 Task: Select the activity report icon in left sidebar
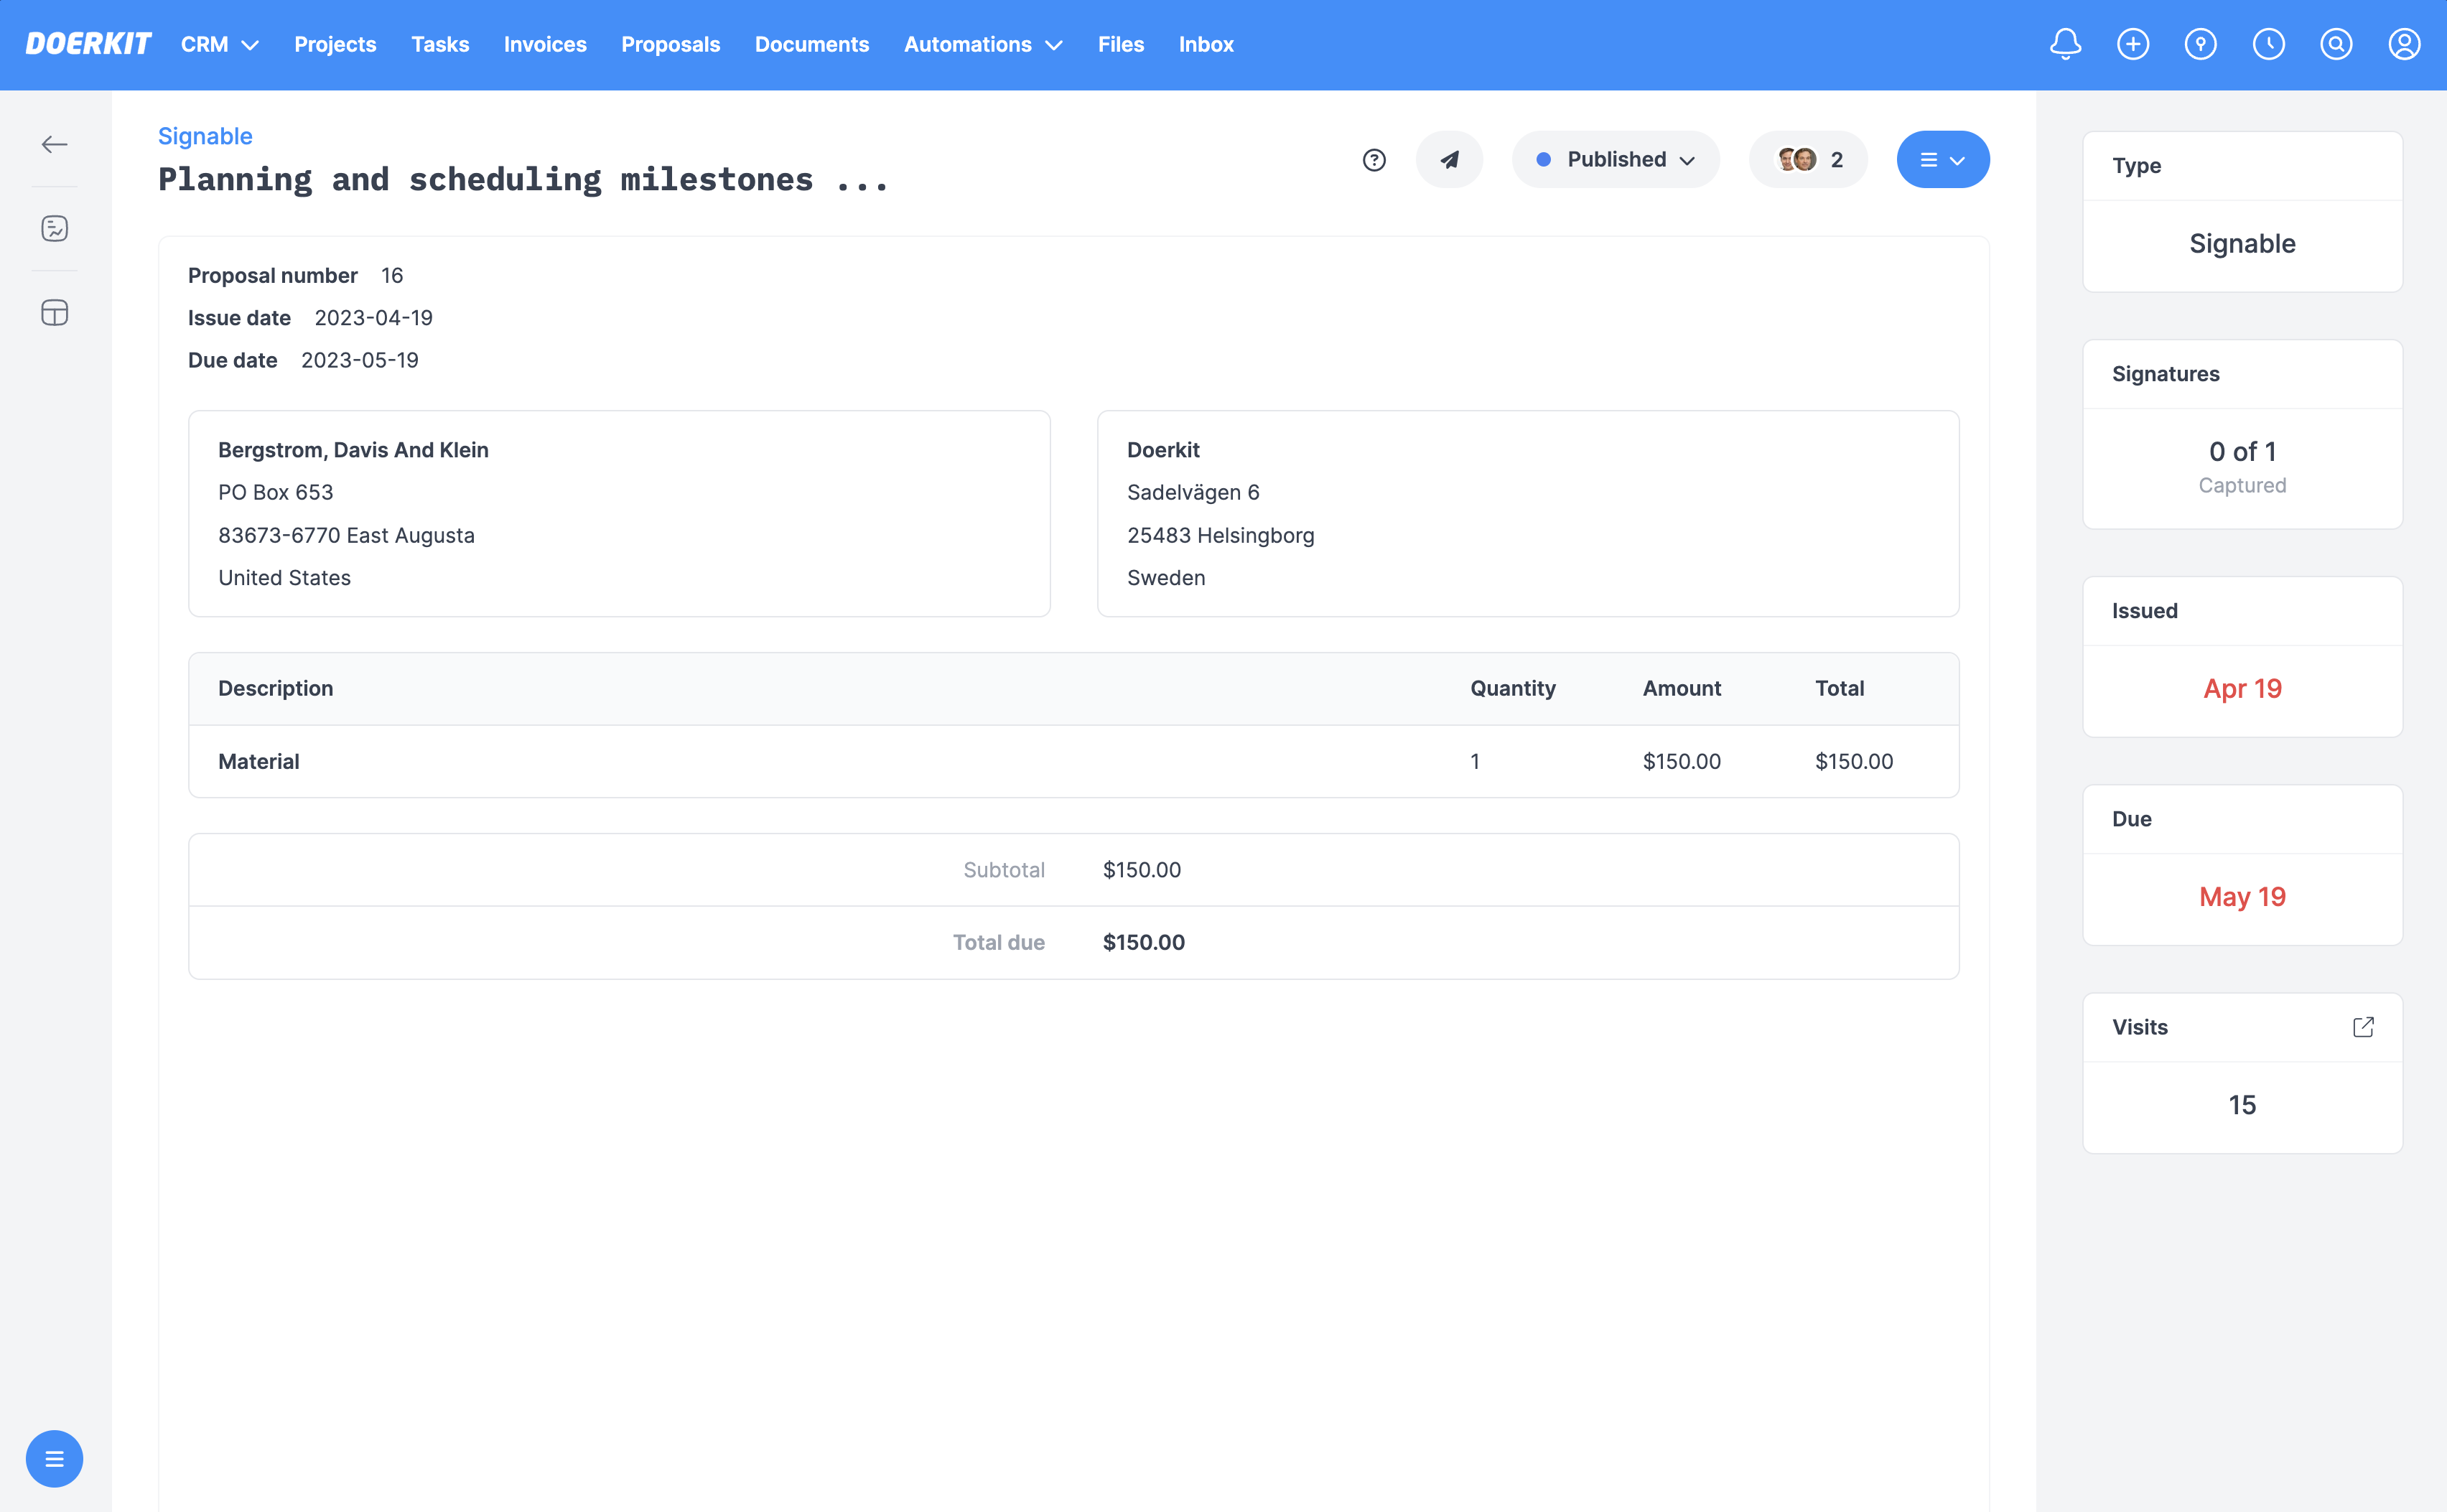[55, 228]
